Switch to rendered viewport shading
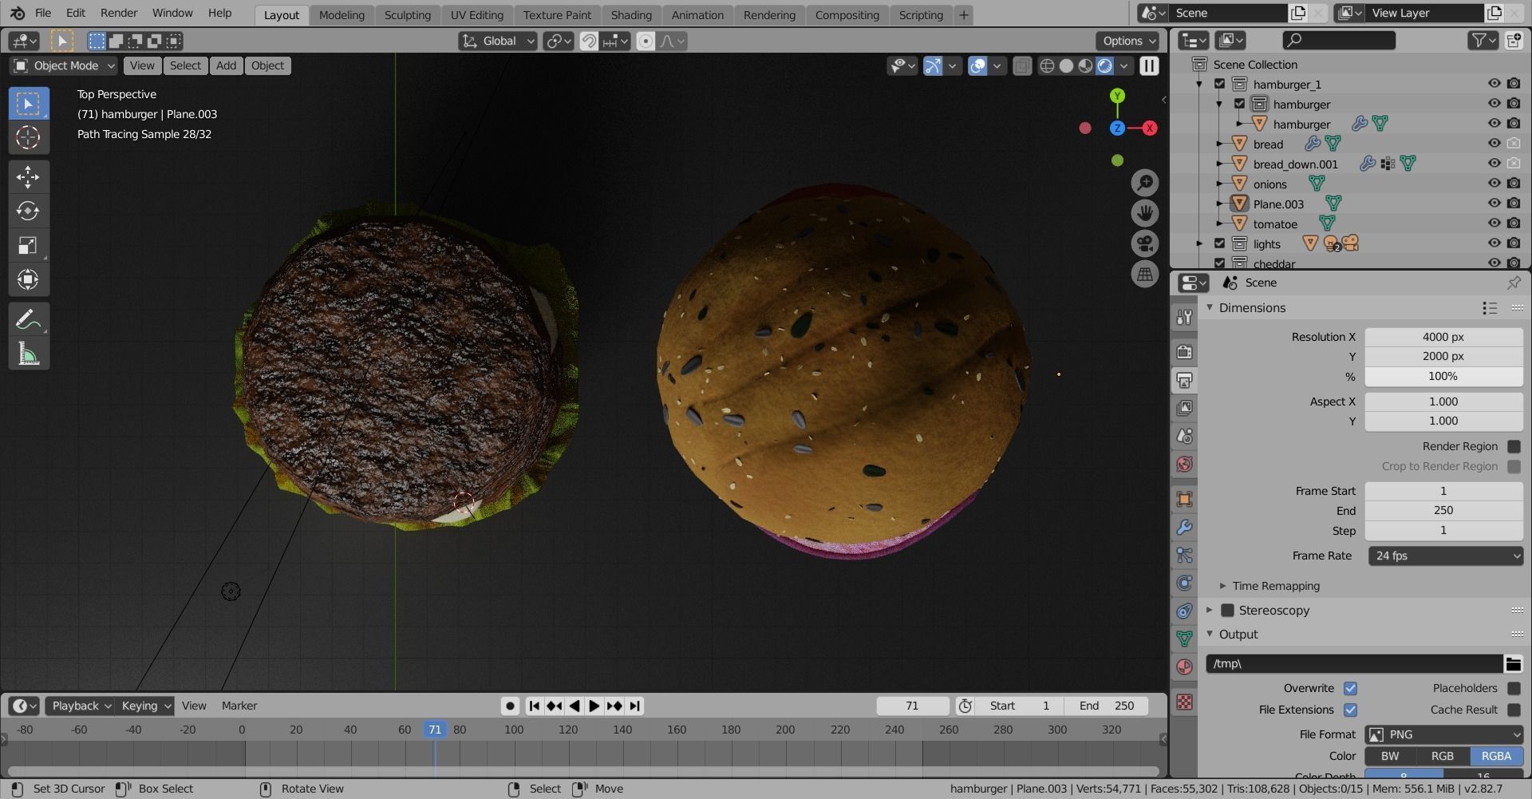This screenshot has width=1532, height=799. coord(1104,65)
